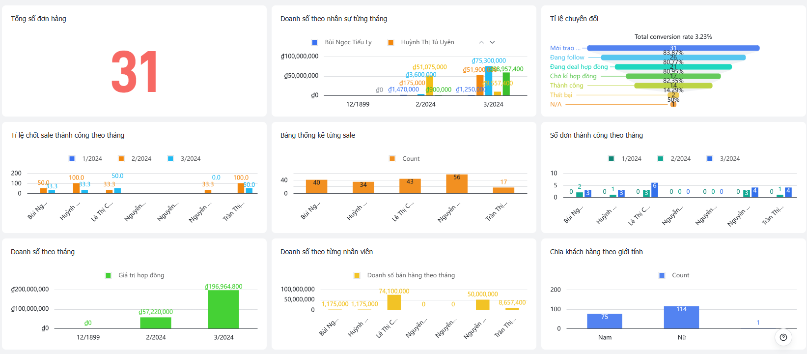This screenshot has width=807, height=354.
Task: Click Nam axis label in gender chart
Action: (x=605, y=337)
